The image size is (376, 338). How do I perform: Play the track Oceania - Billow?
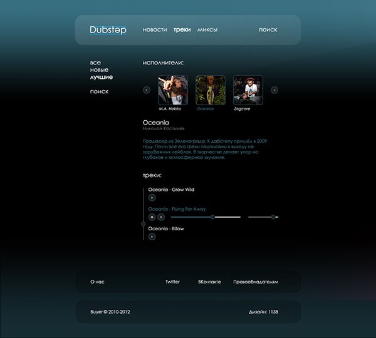152,237
